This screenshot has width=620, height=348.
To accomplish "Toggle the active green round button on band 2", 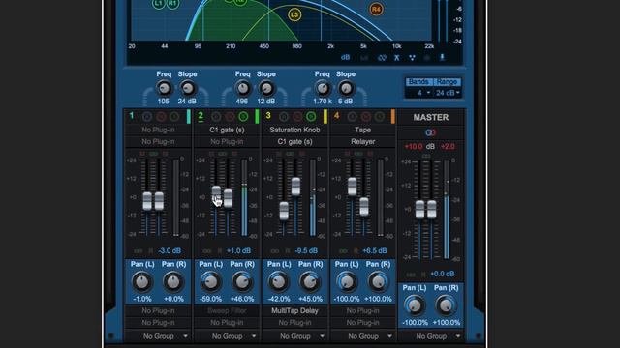I will pyautogui.click(x=243, y=116).
